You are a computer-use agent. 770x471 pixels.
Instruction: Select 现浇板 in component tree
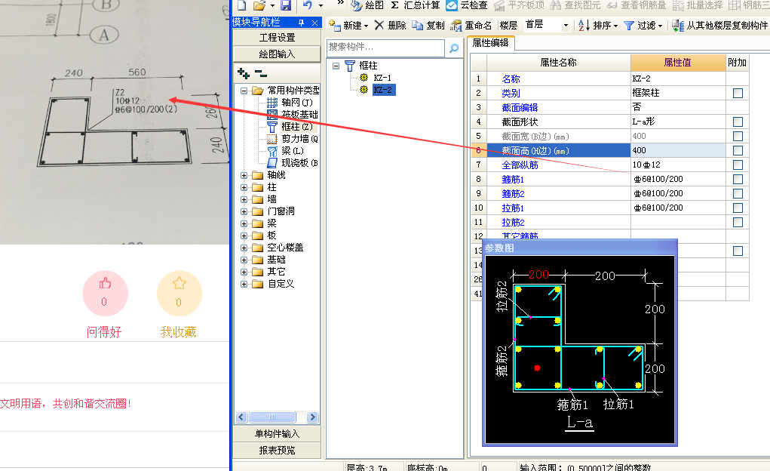[x=293, y=163]
